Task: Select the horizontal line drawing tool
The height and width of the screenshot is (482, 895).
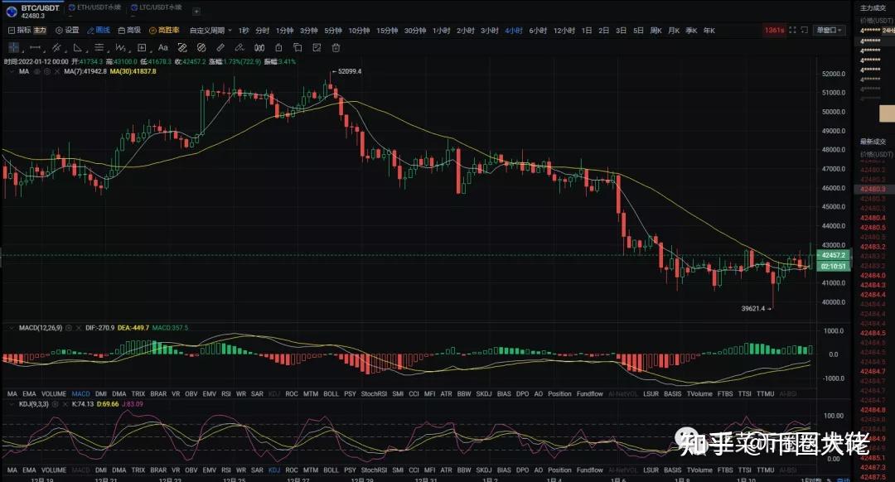Action: click(x=35, y=47)
